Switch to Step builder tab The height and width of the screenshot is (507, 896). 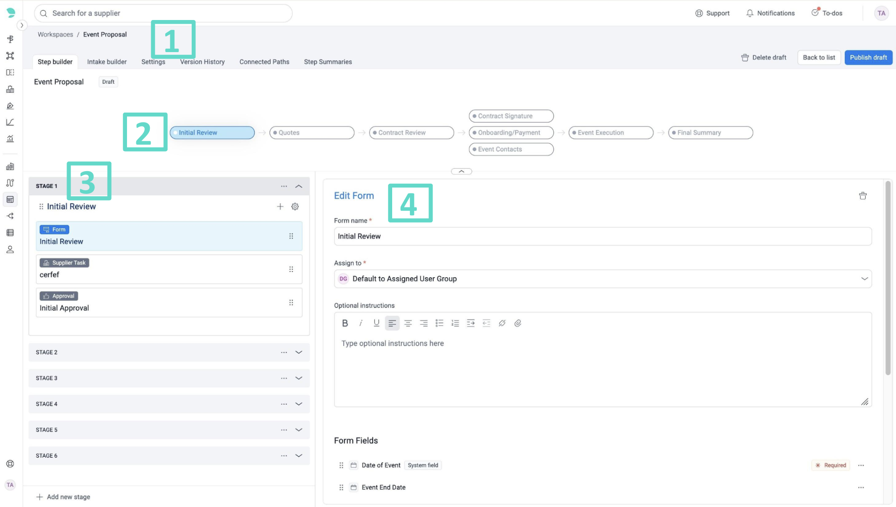55,62
